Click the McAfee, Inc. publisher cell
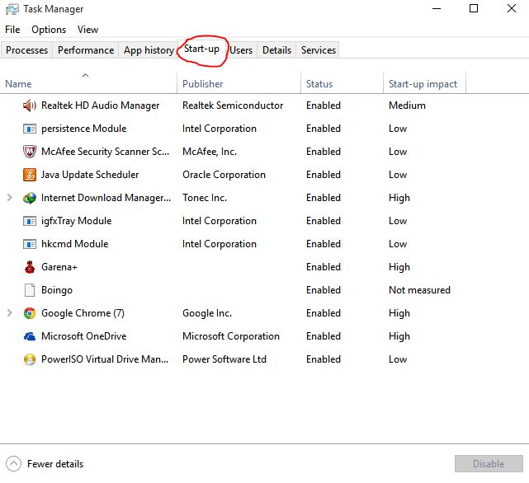The height and width of the screenshot is (483, 529). click(210, 152)
